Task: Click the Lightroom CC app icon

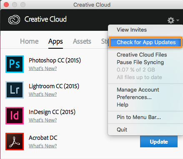Action: 15,90
